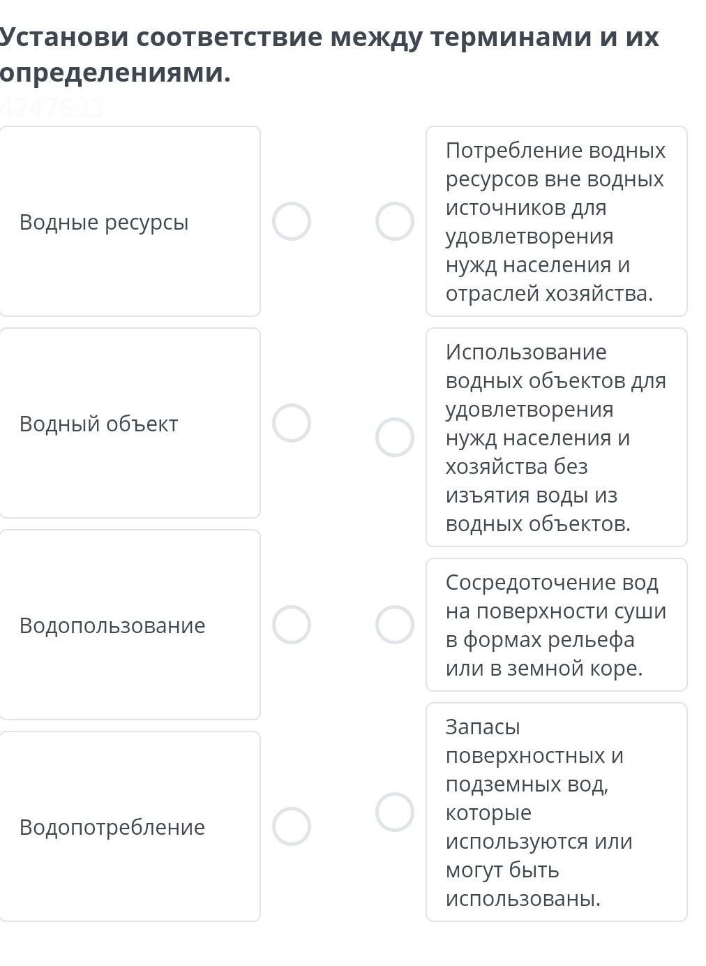Screen dimensions: 706x966
Task: Click the Водопользование term card
Action: 130,625
